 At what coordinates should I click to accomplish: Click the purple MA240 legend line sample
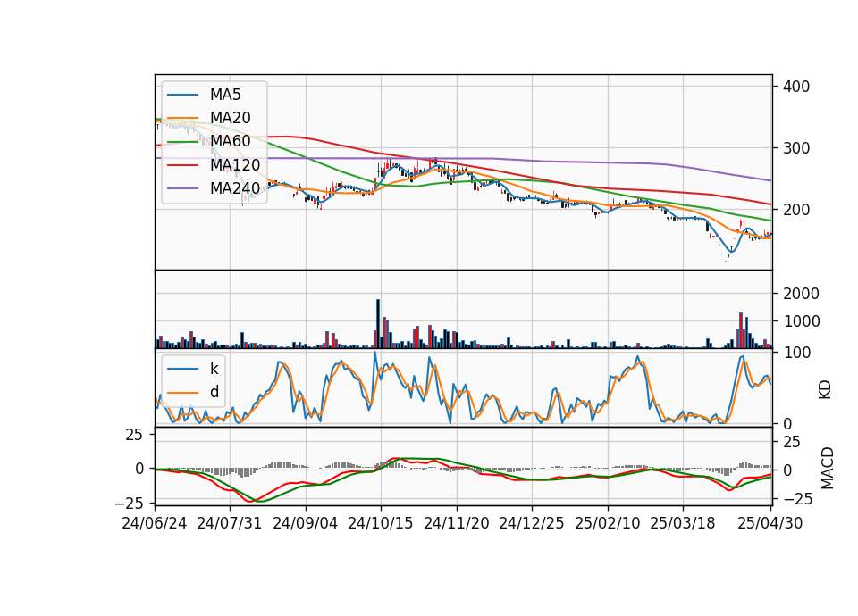[183, 188]
